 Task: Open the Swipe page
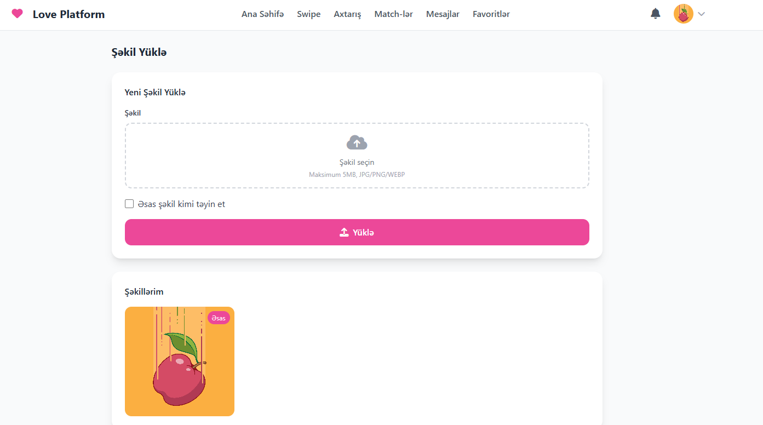309,14
